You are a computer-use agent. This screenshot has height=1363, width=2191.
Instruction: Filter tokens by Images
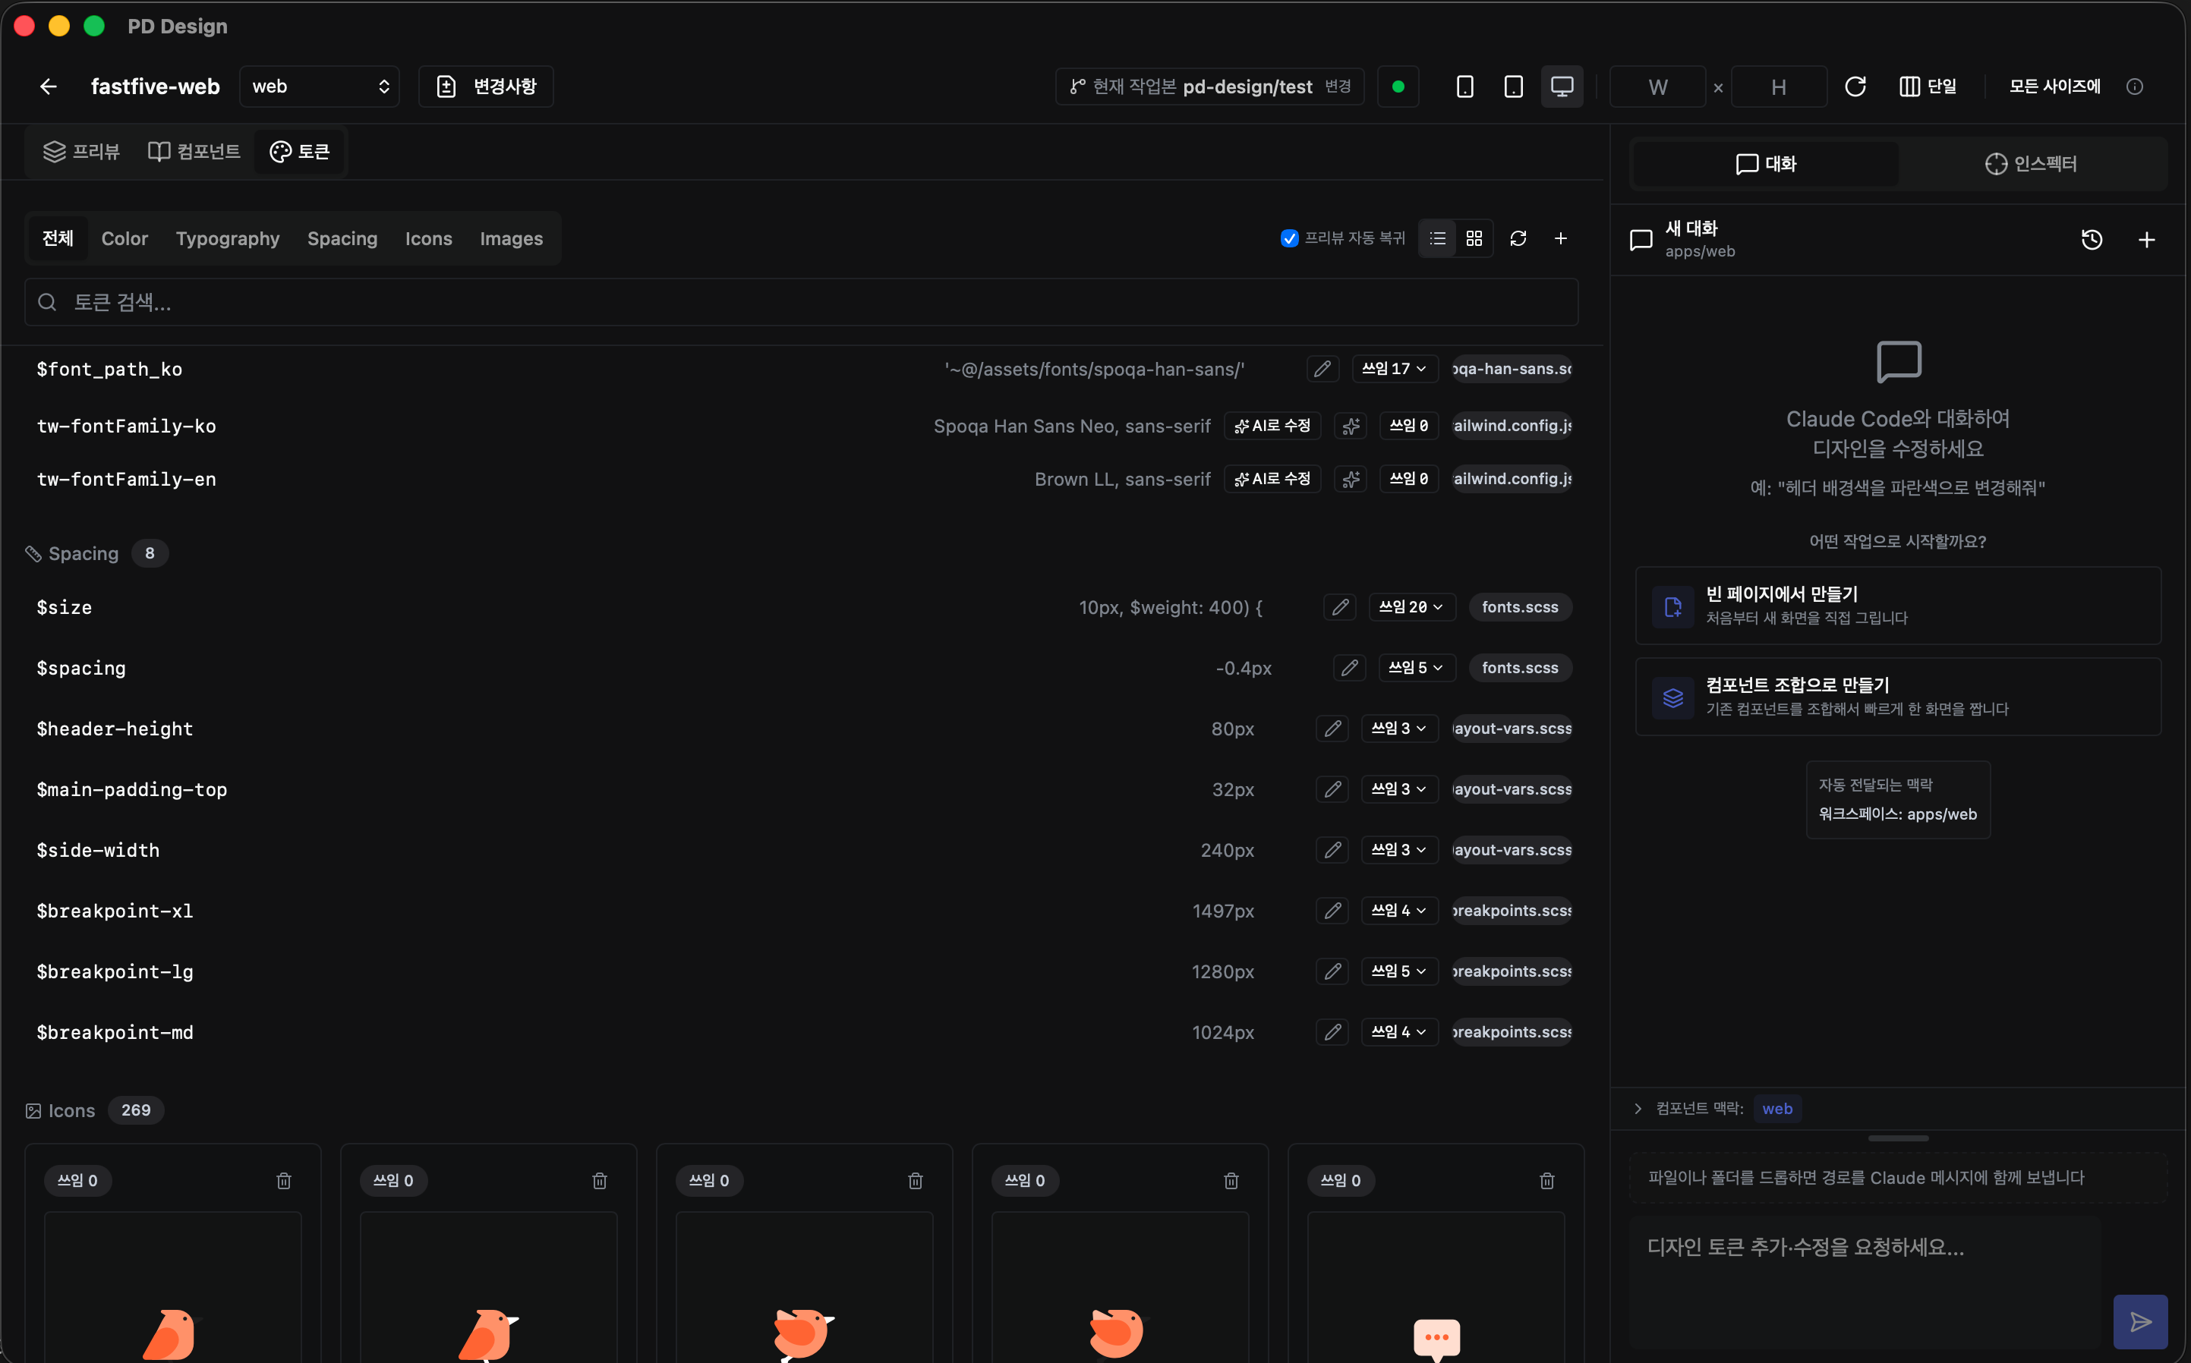click(511, 238)
